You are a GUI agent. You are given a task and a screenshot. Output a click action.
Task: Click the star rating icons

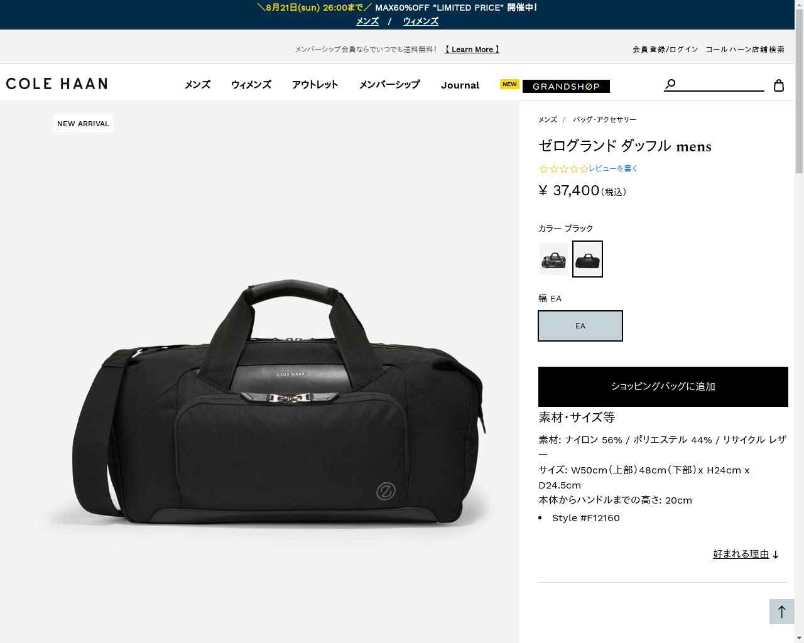click(563, 169)
